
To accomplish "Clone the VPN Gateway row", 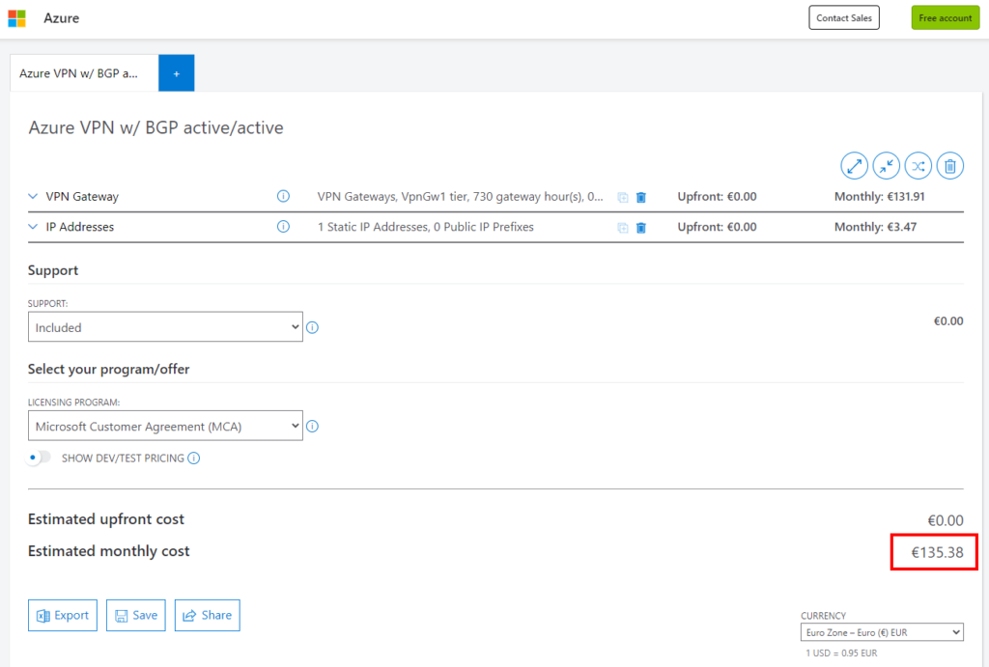I will click(623, 197).
